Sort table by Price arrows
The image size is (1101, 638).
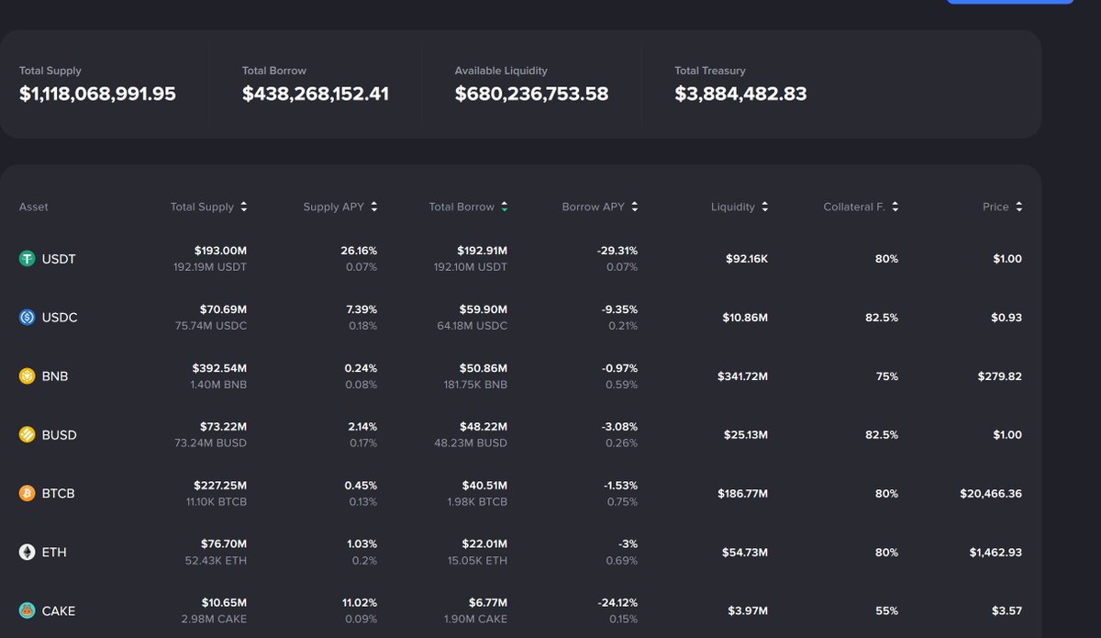tap(1019, 207)
